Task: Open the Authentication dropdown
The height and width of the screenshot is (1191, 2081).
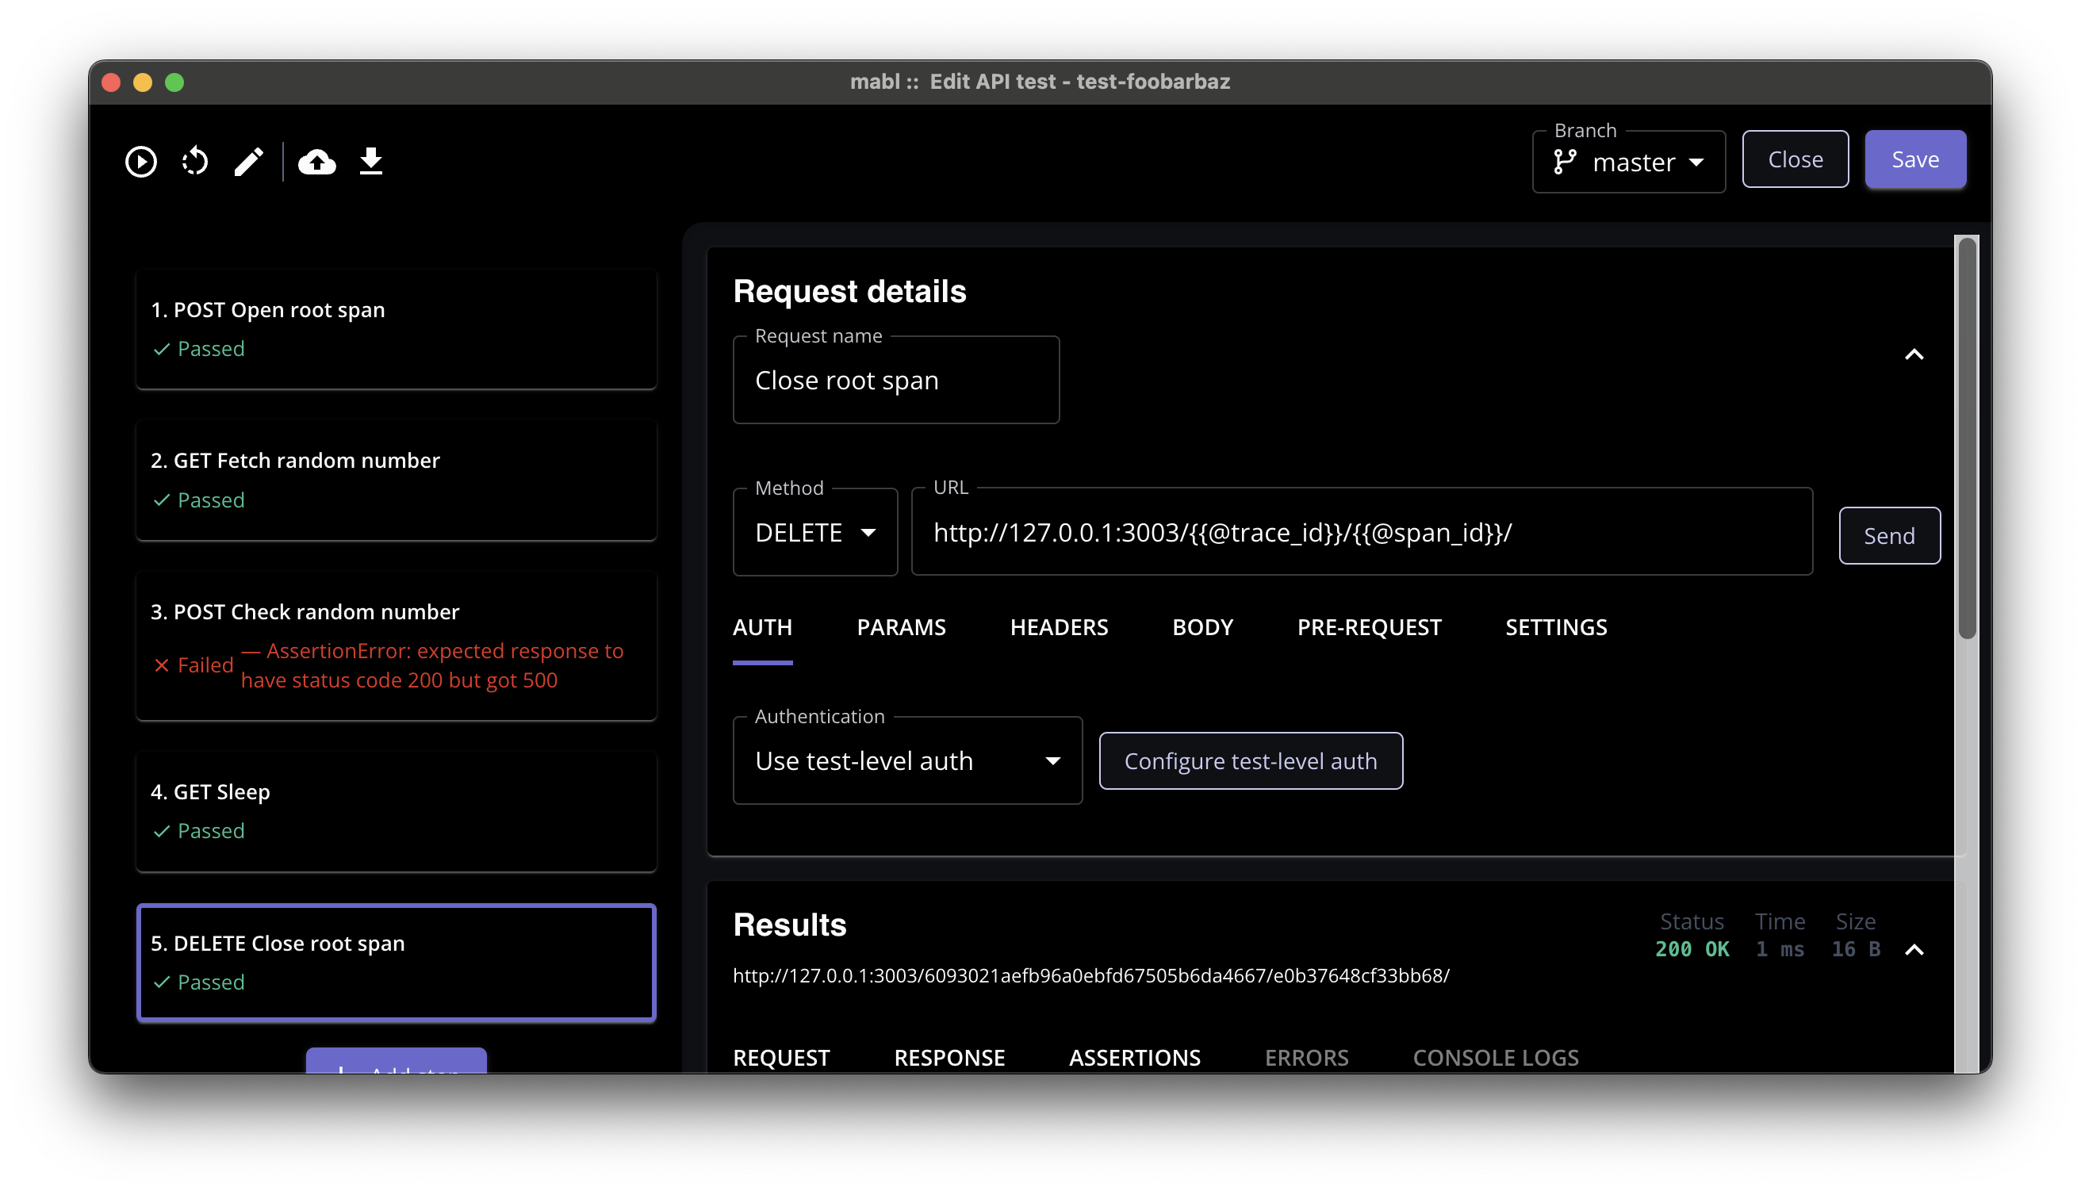Action: tap(907, 760)
